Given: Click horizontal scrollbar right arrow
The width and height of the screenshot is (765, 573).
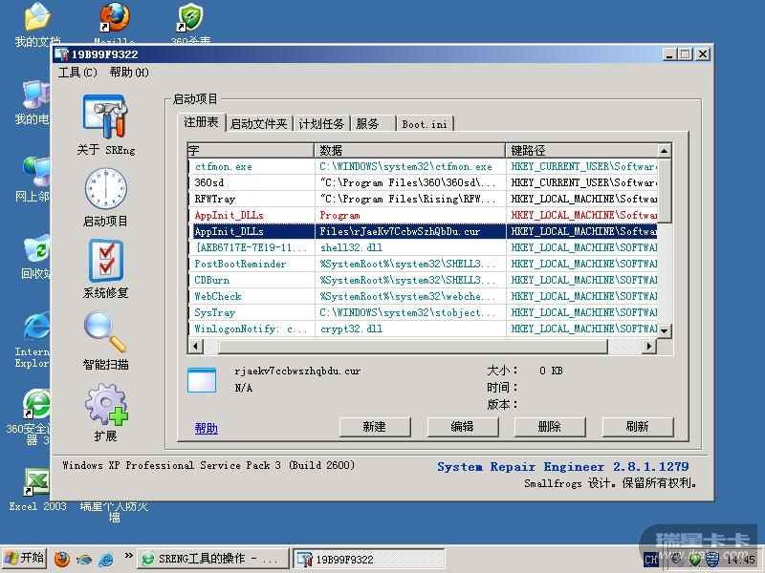Looking at the screenshot, I should 649,346.
